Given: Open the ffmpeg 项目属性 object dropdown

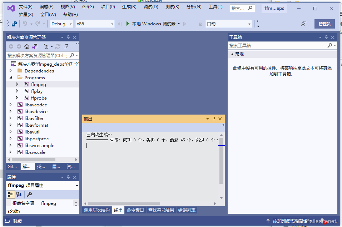Looking at the screenshot, I should pyautogui.click(x=77, y=186).
